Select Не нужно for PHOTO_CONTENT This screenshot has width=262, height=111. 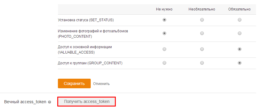164,33
